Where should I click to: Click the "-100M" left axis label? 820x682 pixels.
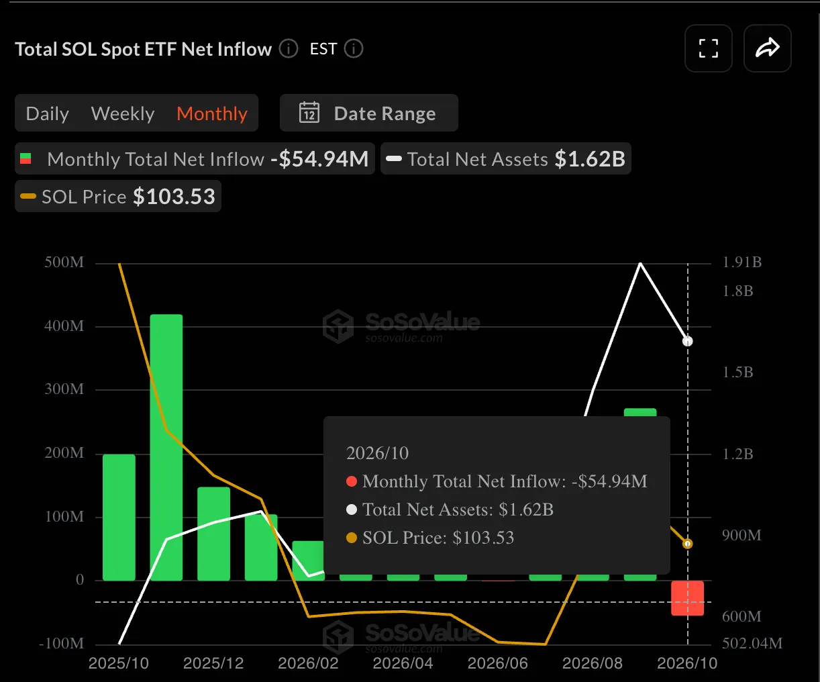62,643
